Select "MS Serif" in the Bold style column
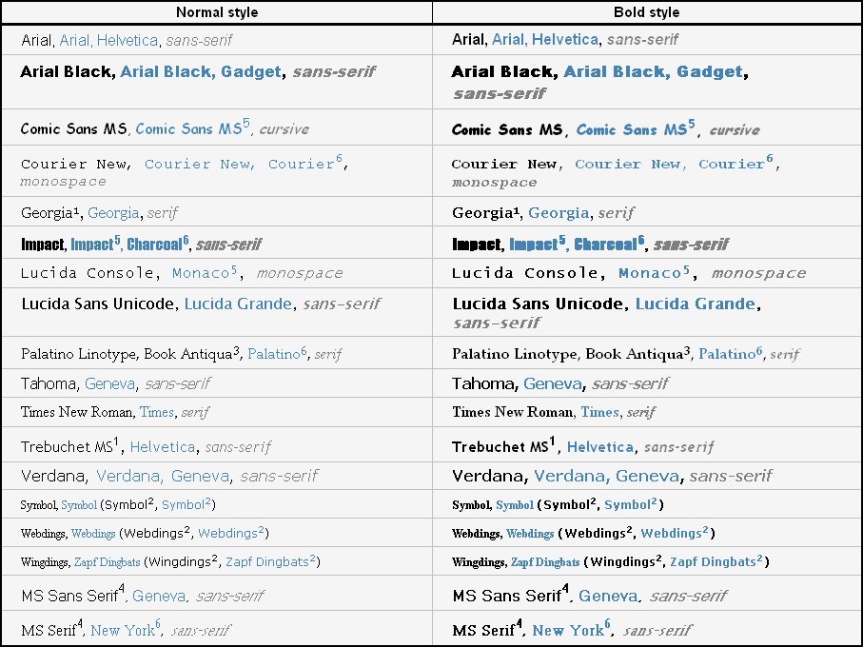863x647 pixels. [483, 631]
